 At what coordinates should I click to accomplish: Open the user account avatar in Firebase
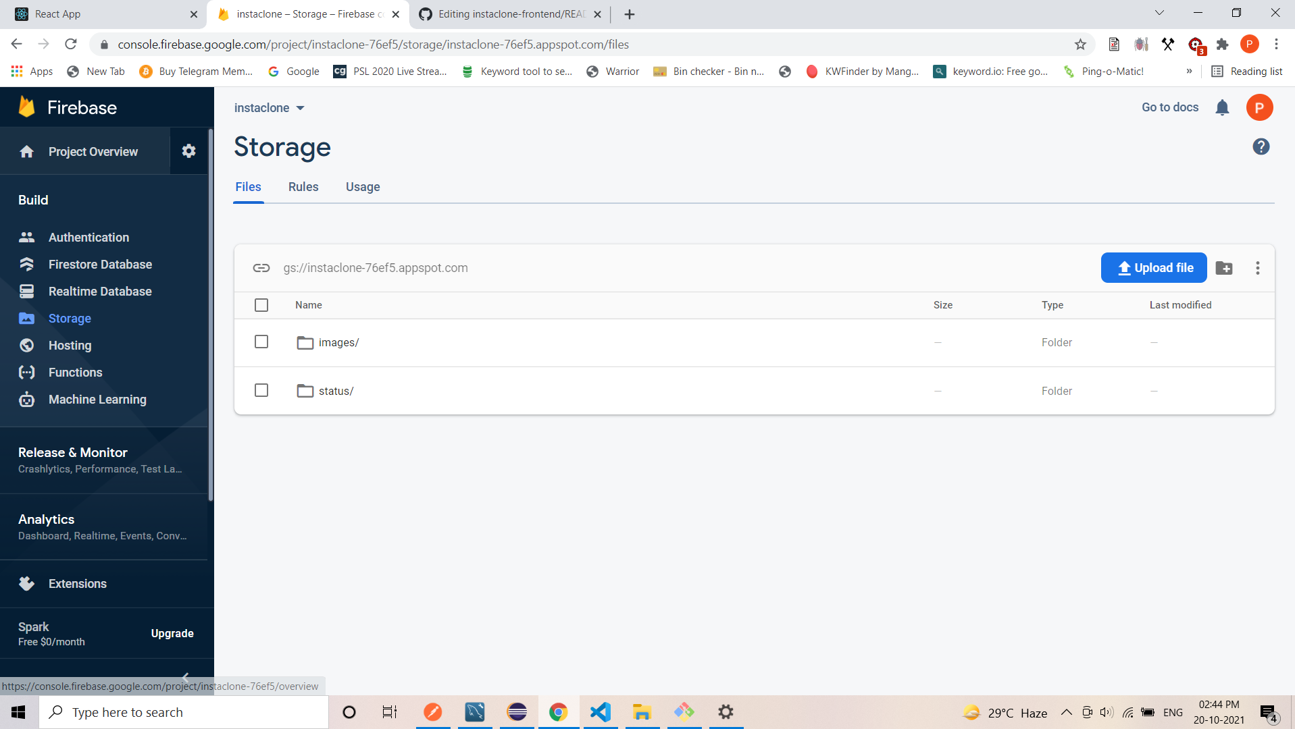tap(1259, 108)
